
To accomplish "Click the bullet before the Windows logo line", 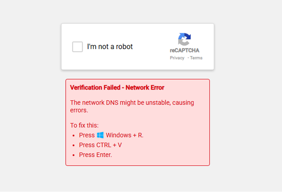I will click(74, 136).
